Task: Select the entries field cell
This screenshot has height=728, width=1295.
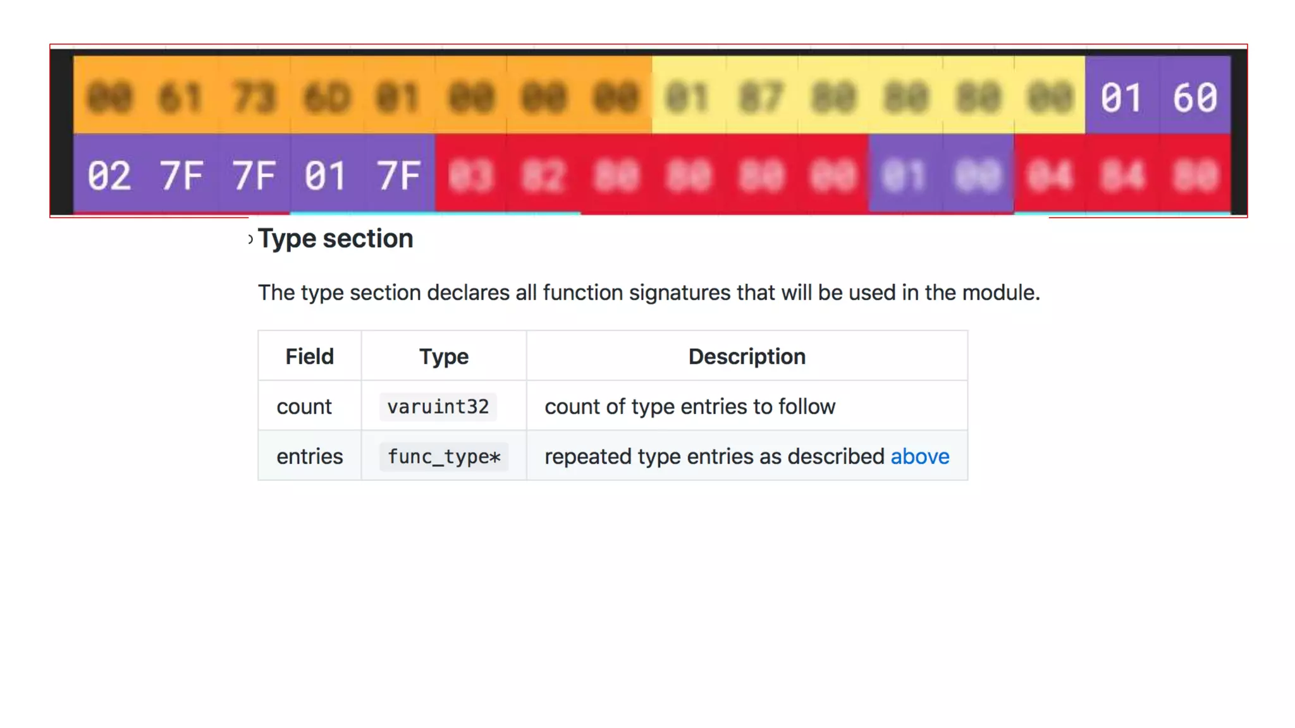Action: tap(309, 456)
